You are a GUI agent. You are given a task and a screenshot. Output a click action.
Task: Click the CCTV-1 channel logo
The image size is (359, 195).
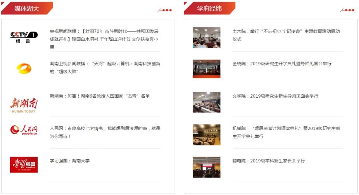(x=24, y=37)
